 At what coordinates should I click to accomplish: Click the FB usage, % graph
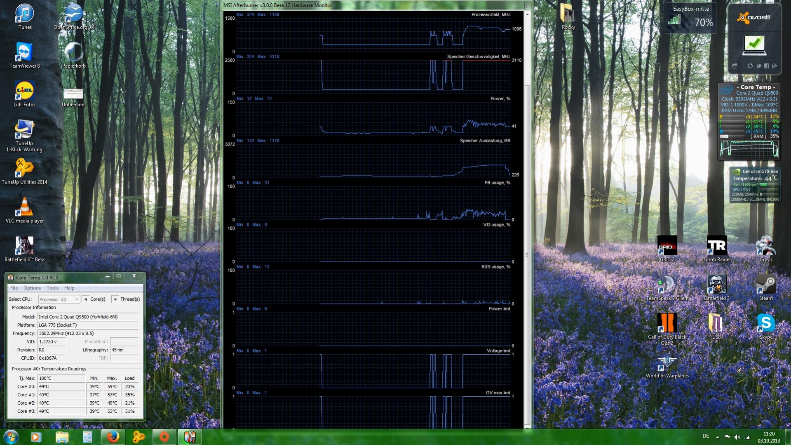coord(373,203)
